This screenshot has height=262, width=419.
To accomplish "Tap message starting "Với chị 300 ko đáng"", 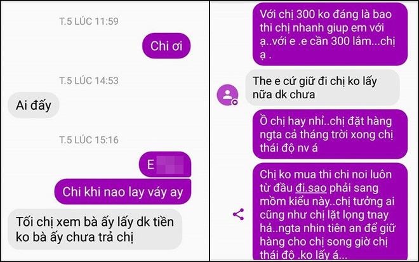I will pos(330,34).
